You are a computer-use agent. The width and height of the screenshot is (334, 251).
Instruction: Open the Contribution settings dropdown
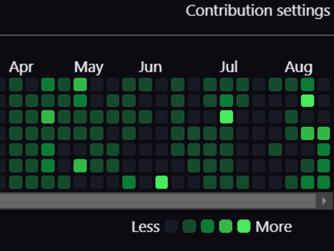point(257,11)
